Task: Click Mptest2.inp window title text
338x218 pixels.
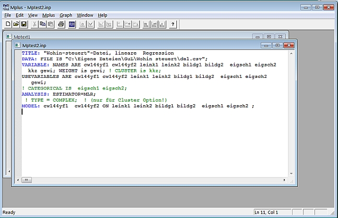Action: [x=34, y=45]
